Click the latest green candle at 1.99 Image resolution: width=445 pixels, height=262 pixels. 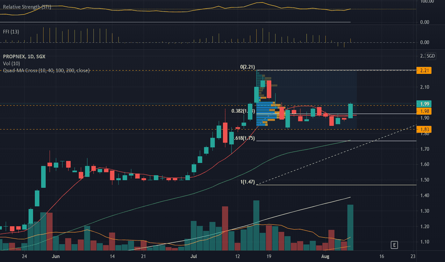350,111
